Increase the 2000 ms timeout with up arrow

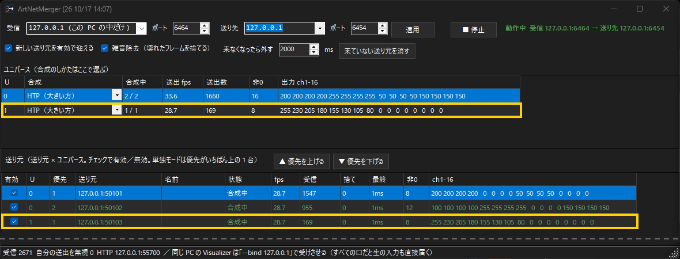coord(315,47)
